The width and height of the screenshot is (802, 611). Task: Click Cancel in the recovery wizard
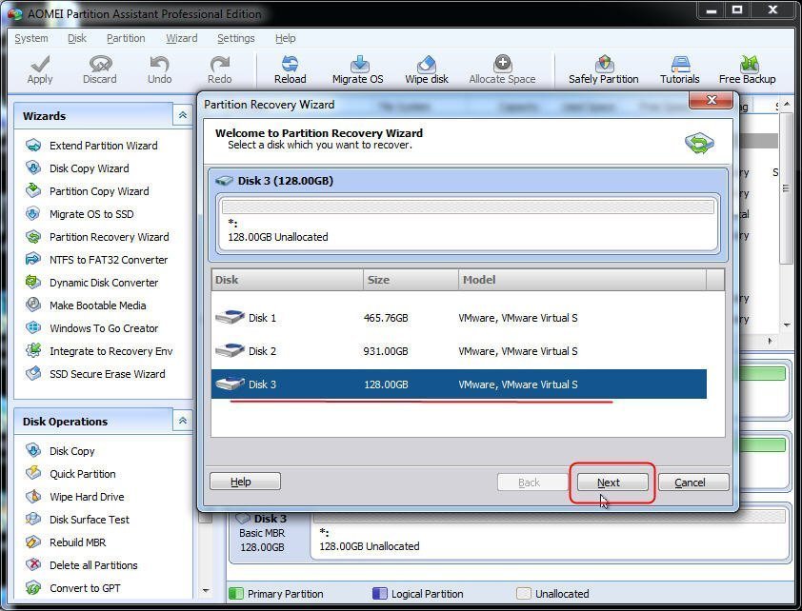point(693,483)
